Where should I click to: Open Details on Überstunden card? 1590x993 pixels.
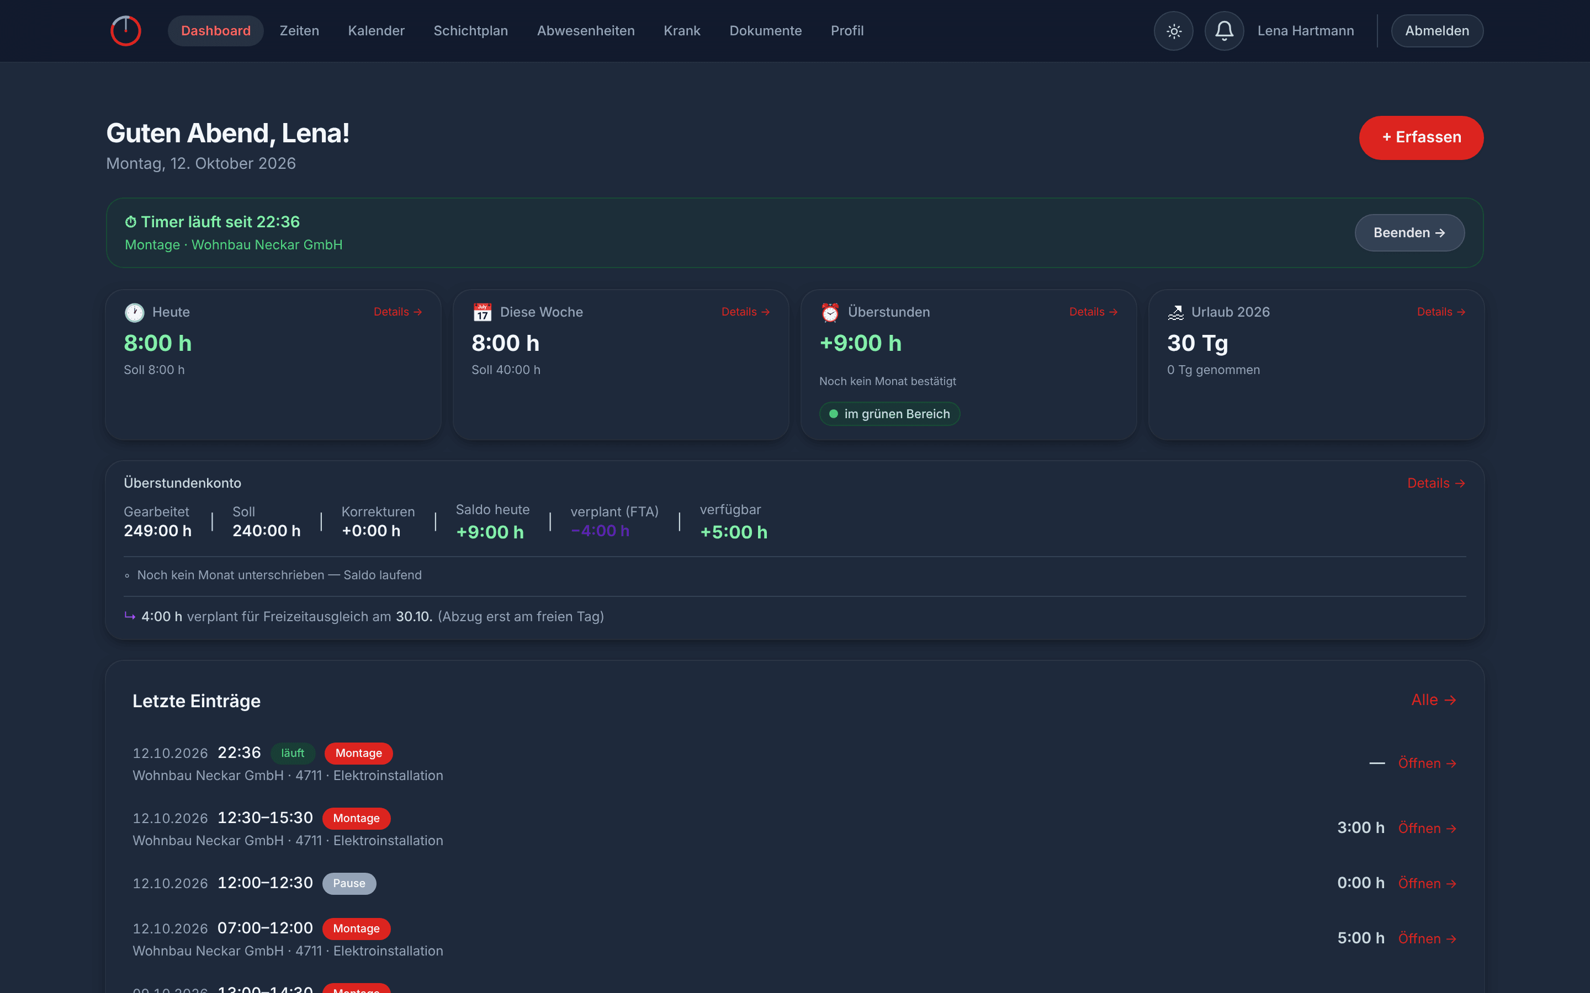click(x=1093, y=312)
